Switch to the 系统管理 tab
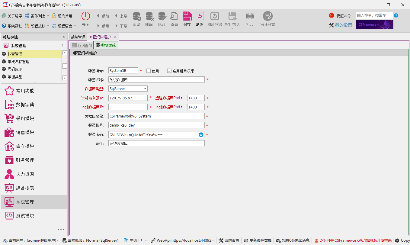410x245 pixels. [78, 37]
